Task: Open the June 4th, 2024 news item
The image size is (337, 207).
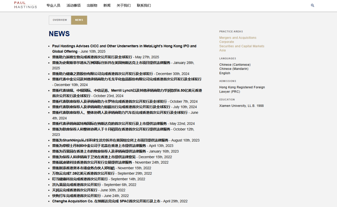Action: tap(120, 113)
